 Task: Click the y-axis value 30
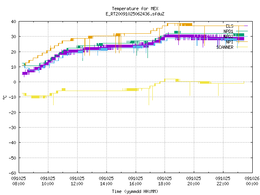click(13, 37)
